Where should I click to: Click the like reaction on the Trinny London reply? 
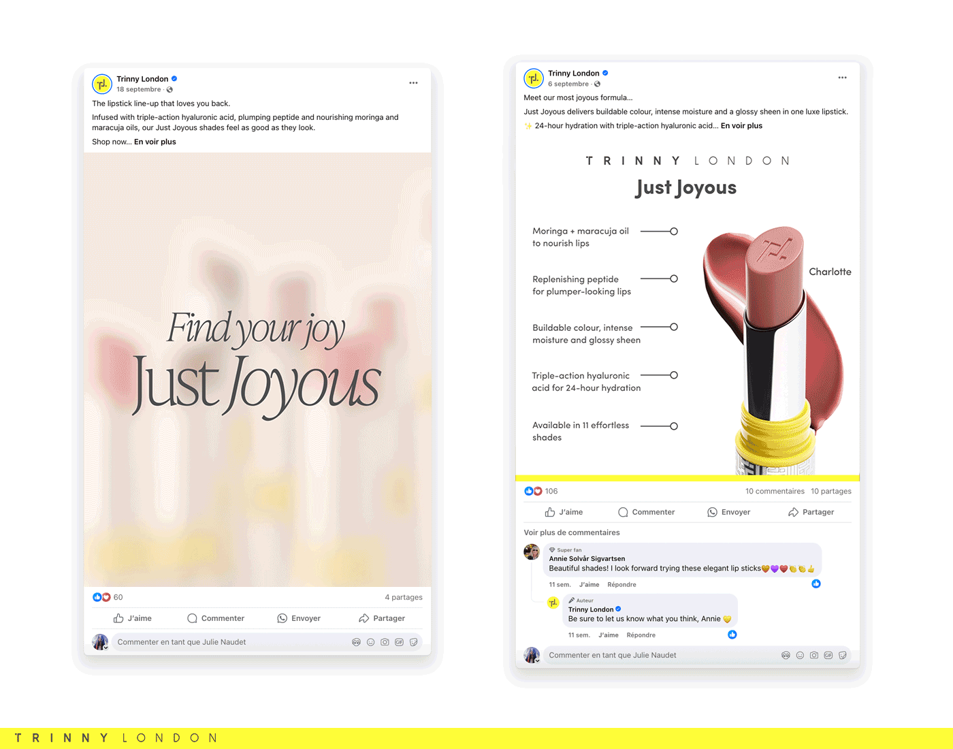[732, 635]
